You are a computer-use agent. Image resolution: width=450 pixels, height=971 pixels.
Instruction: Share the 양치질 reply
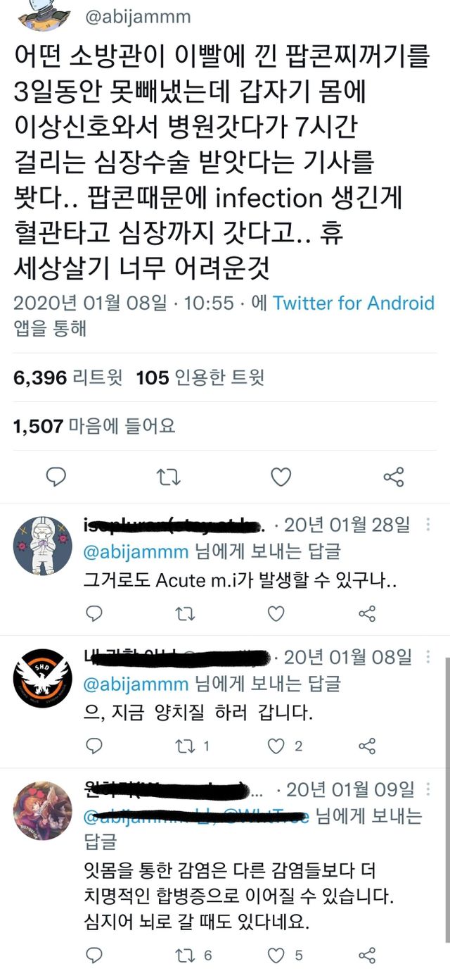pyautogui.click(x=366, y=746)
